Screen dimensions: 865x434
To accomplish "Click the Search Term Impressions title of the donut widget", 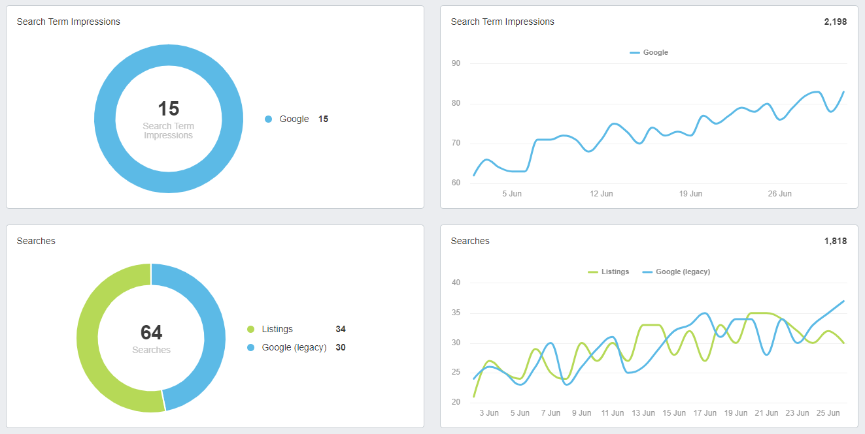I will [x=69, y=22].
